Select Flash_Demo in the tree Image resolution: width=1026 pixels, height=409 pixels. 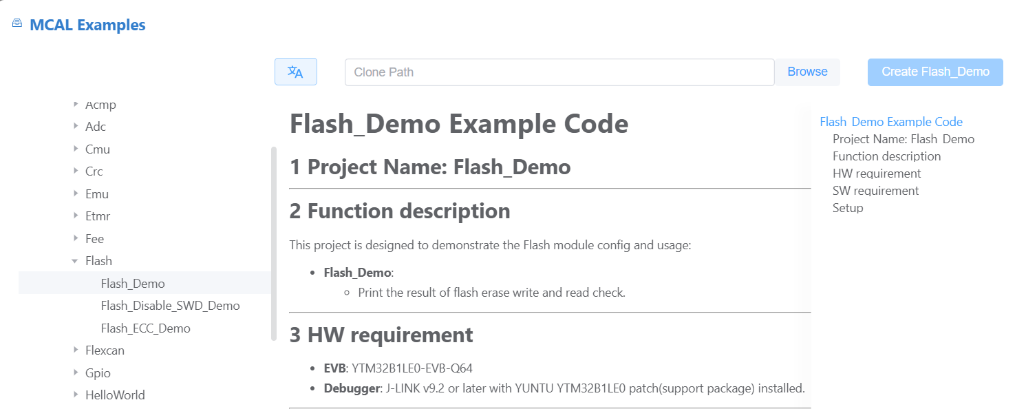[133, 283]
